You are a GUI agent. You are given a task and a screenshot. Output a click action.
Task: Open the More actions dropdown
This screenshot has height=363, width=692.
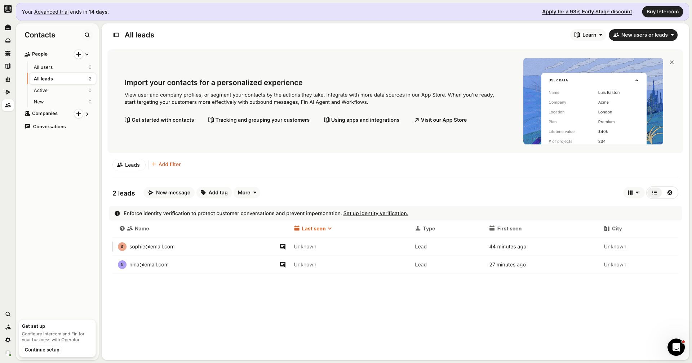coord(247,193)
